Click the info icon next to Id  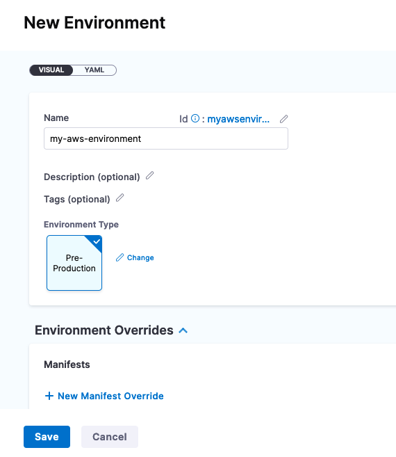[x=195, y=118]
